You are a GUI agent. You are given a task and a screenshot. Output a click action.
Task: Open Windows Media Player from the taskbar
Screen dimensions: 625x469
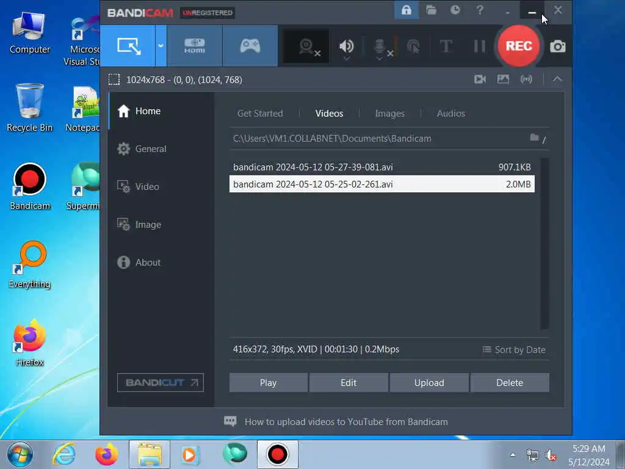pos(190,454)
